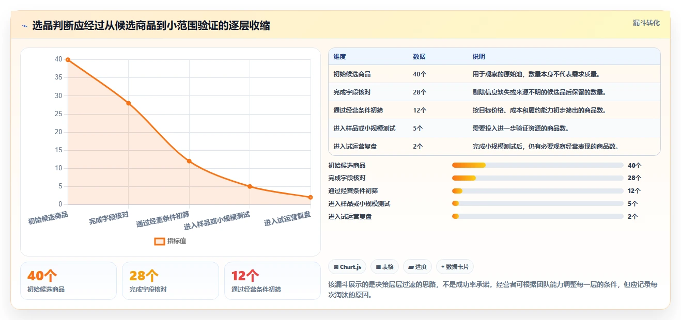681x320 pixels.
Task: Click the table description starting 按目标价格
Action: tap(539, 110)
